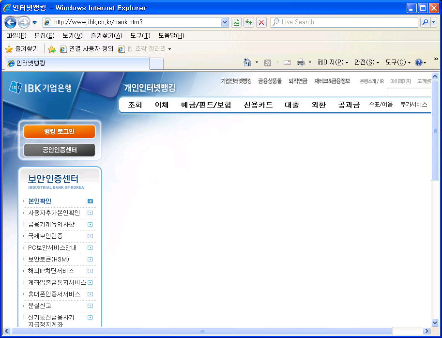Open the 도구(O) command bar menu
This screenshot has height=338, width=442.
tap(398, 62)
